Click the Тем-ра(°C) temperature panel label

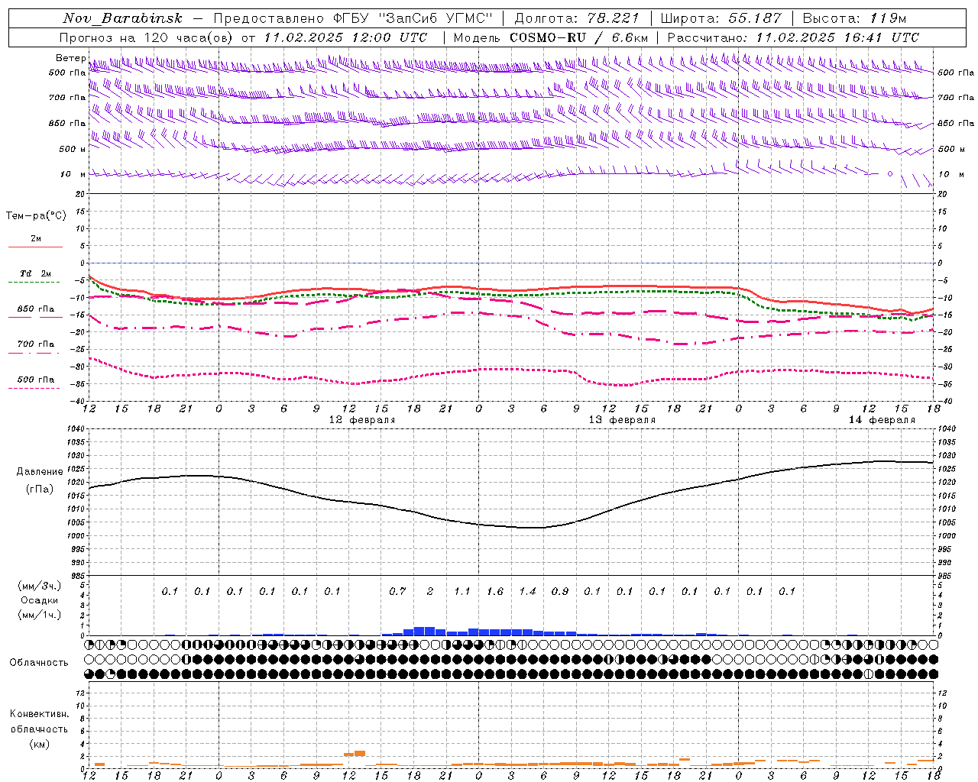36,216
